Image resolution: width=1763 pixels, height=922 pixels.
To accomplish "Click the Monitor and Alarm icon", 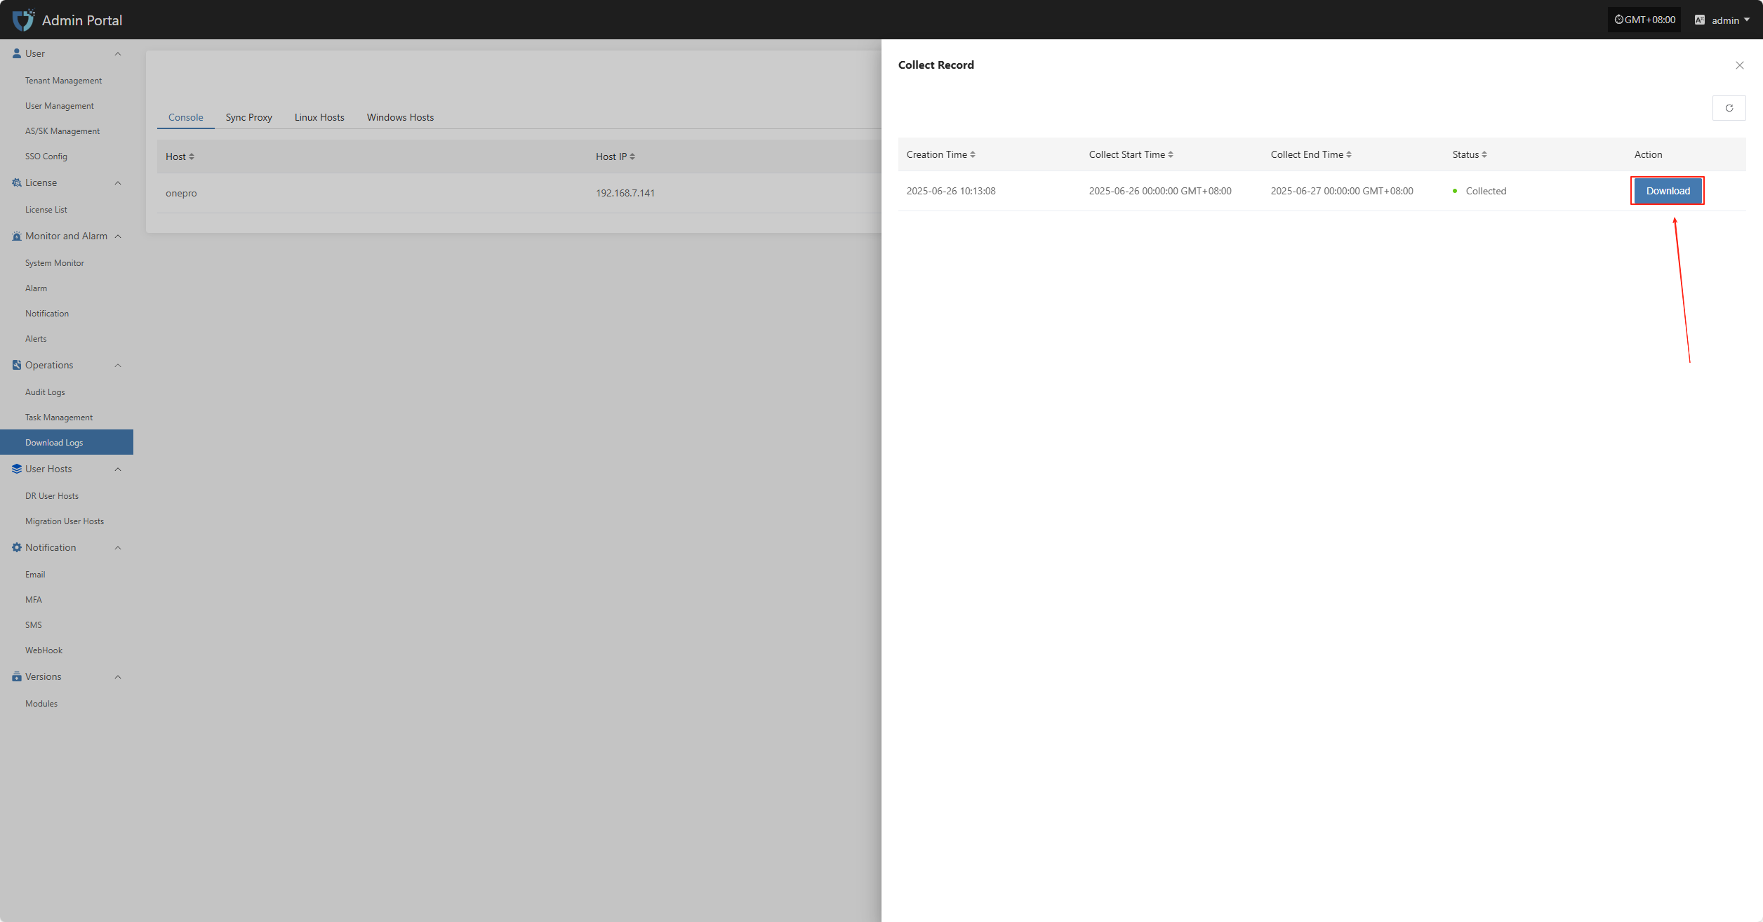I will click(x=17, y=236).
